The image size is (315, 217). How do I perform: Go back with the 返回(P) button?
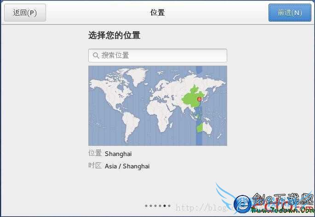click(x=25, y=13)
